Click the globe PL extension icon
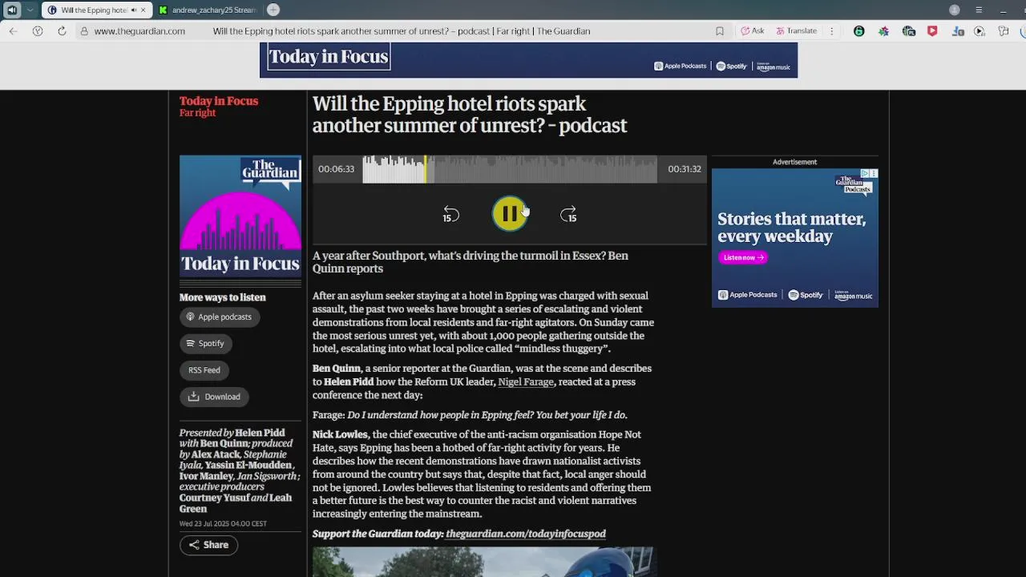The image size is (1026, 577). [x=908, y=31]
